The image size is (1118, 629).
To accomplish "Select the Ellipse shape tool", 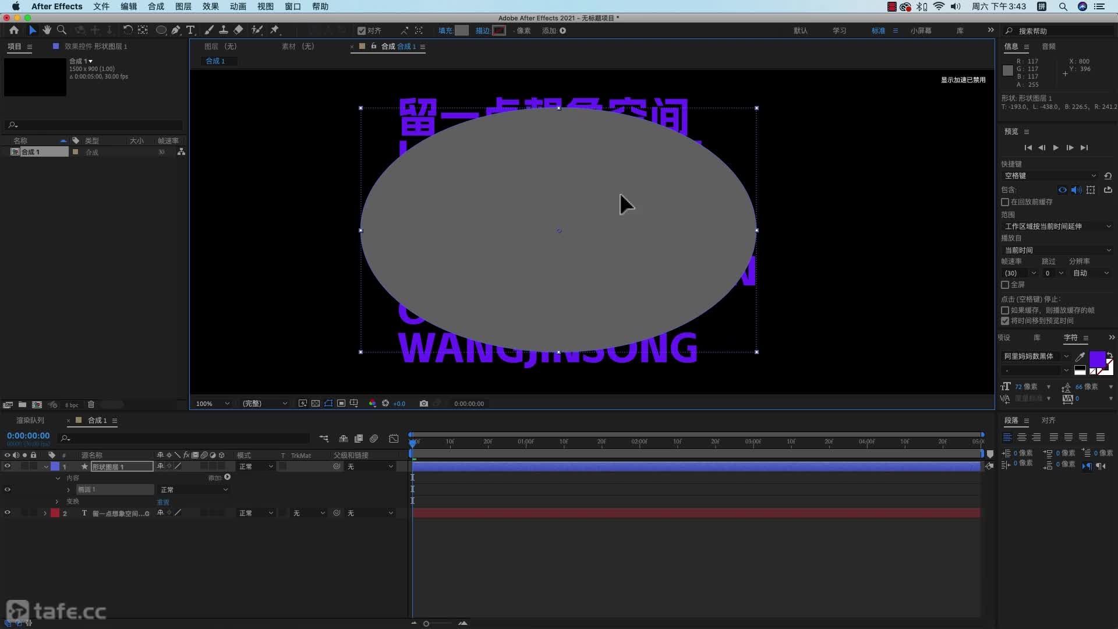I will (161, 30).
